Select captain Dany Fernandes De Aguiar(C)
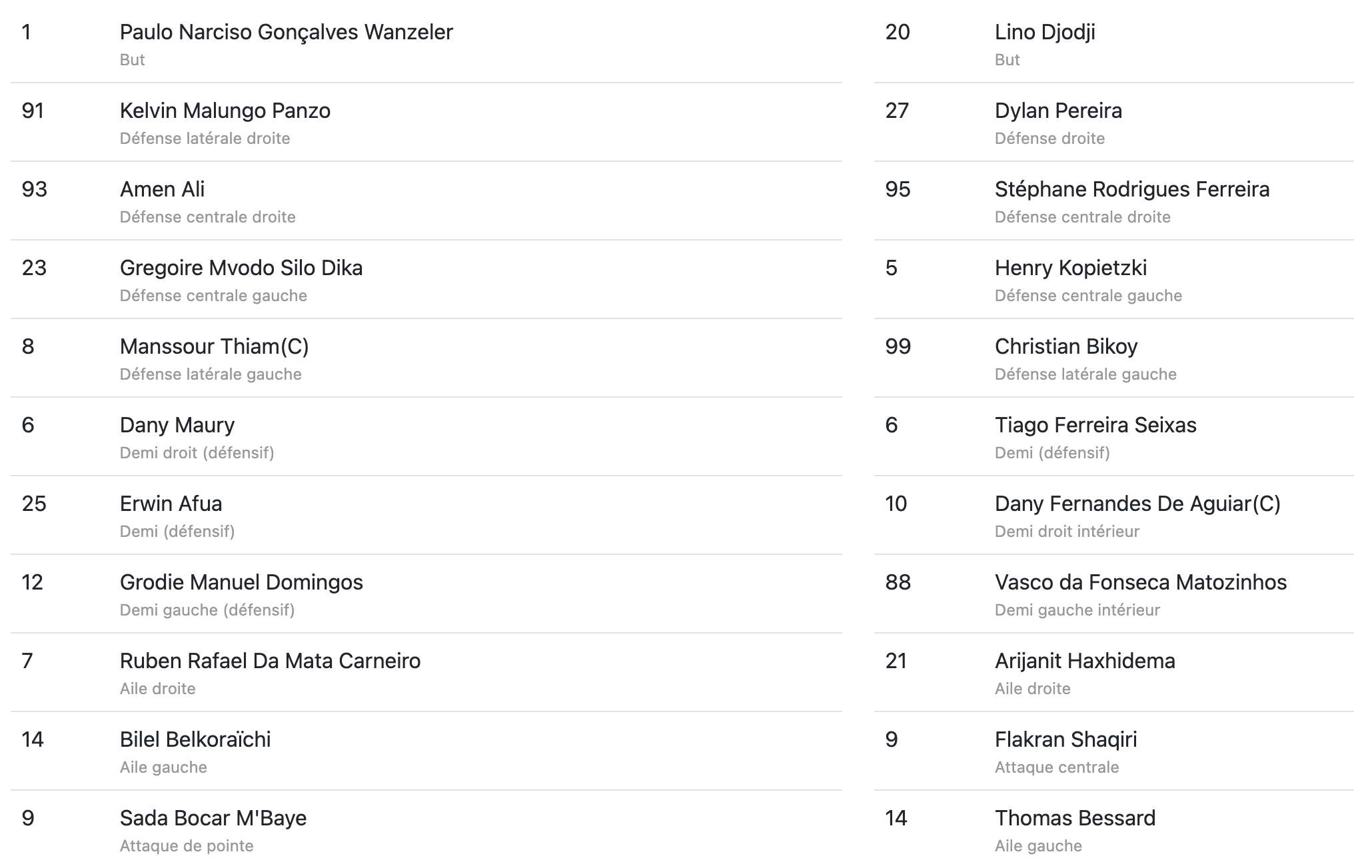The height and width of the screenshot is (866, 1354). tap(1114, 516)
